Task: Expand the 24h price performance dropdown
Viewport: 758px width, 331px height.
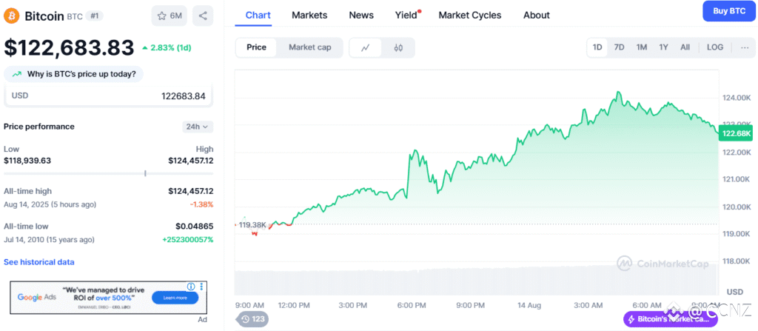Action: pos(197,127)
